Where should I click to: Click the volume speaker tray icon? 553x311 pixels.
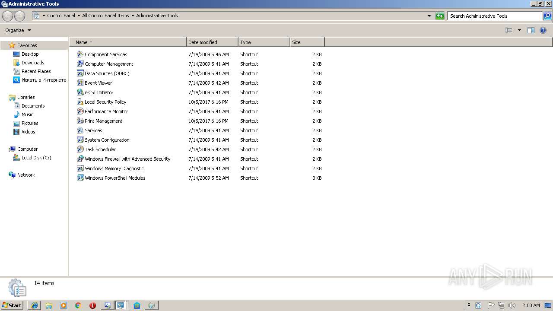(512, 305)
